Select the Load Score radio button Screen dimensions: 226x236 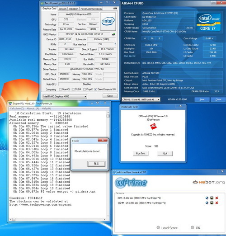point(158,227)
